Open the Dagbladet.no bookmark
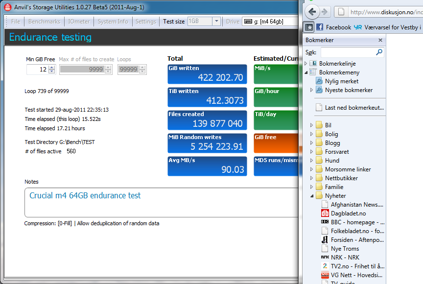 click(344, 213)
